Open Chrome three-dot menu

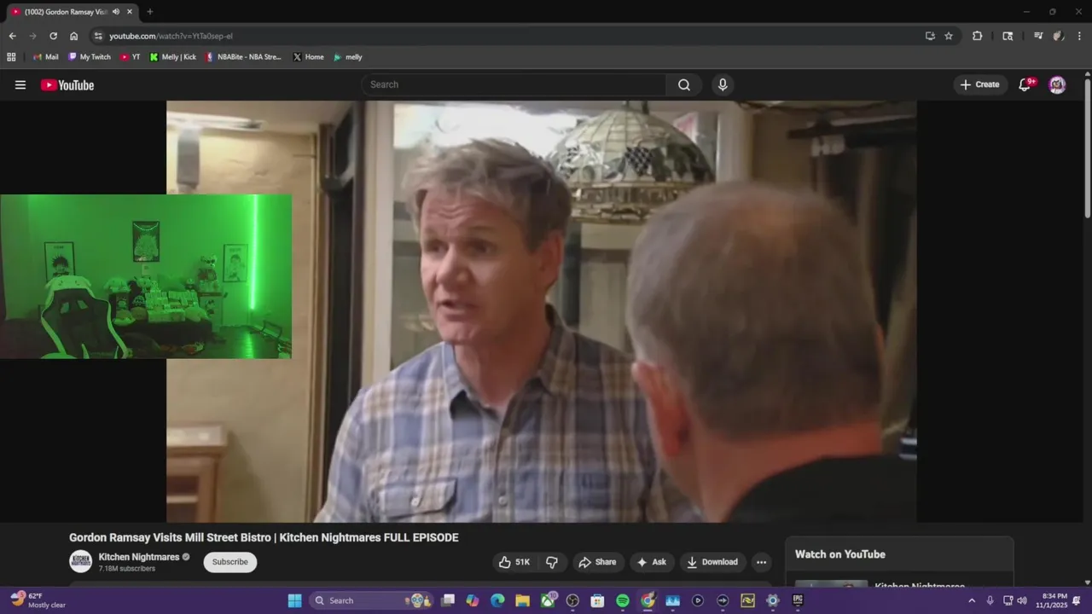click(1080, 36)
